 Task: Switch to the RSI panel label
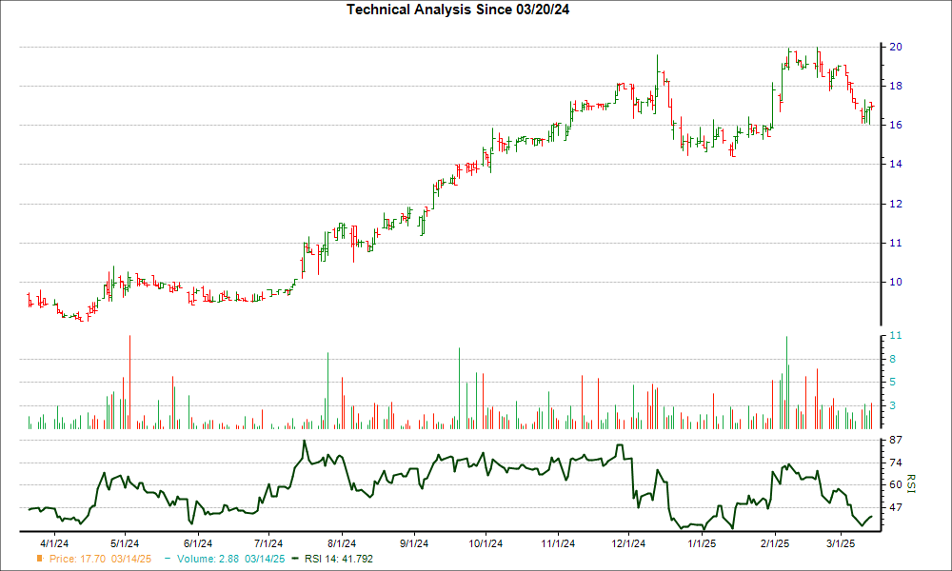pos(911,483)
